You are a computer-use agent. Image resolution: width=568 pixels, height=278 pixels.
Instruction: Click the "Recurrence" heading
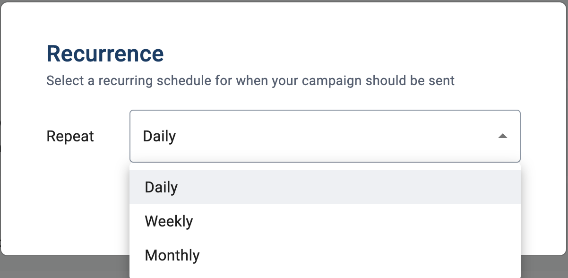point(105,53)
